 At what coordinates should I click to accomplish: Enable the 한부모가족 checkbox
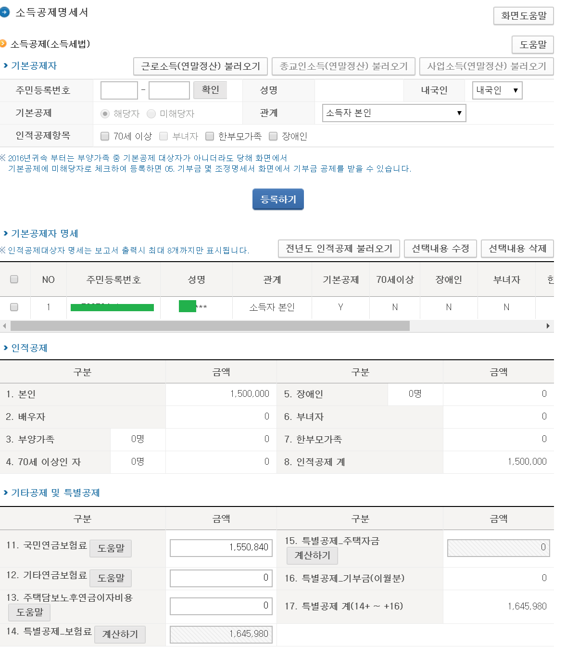click(x=210, y=137)
